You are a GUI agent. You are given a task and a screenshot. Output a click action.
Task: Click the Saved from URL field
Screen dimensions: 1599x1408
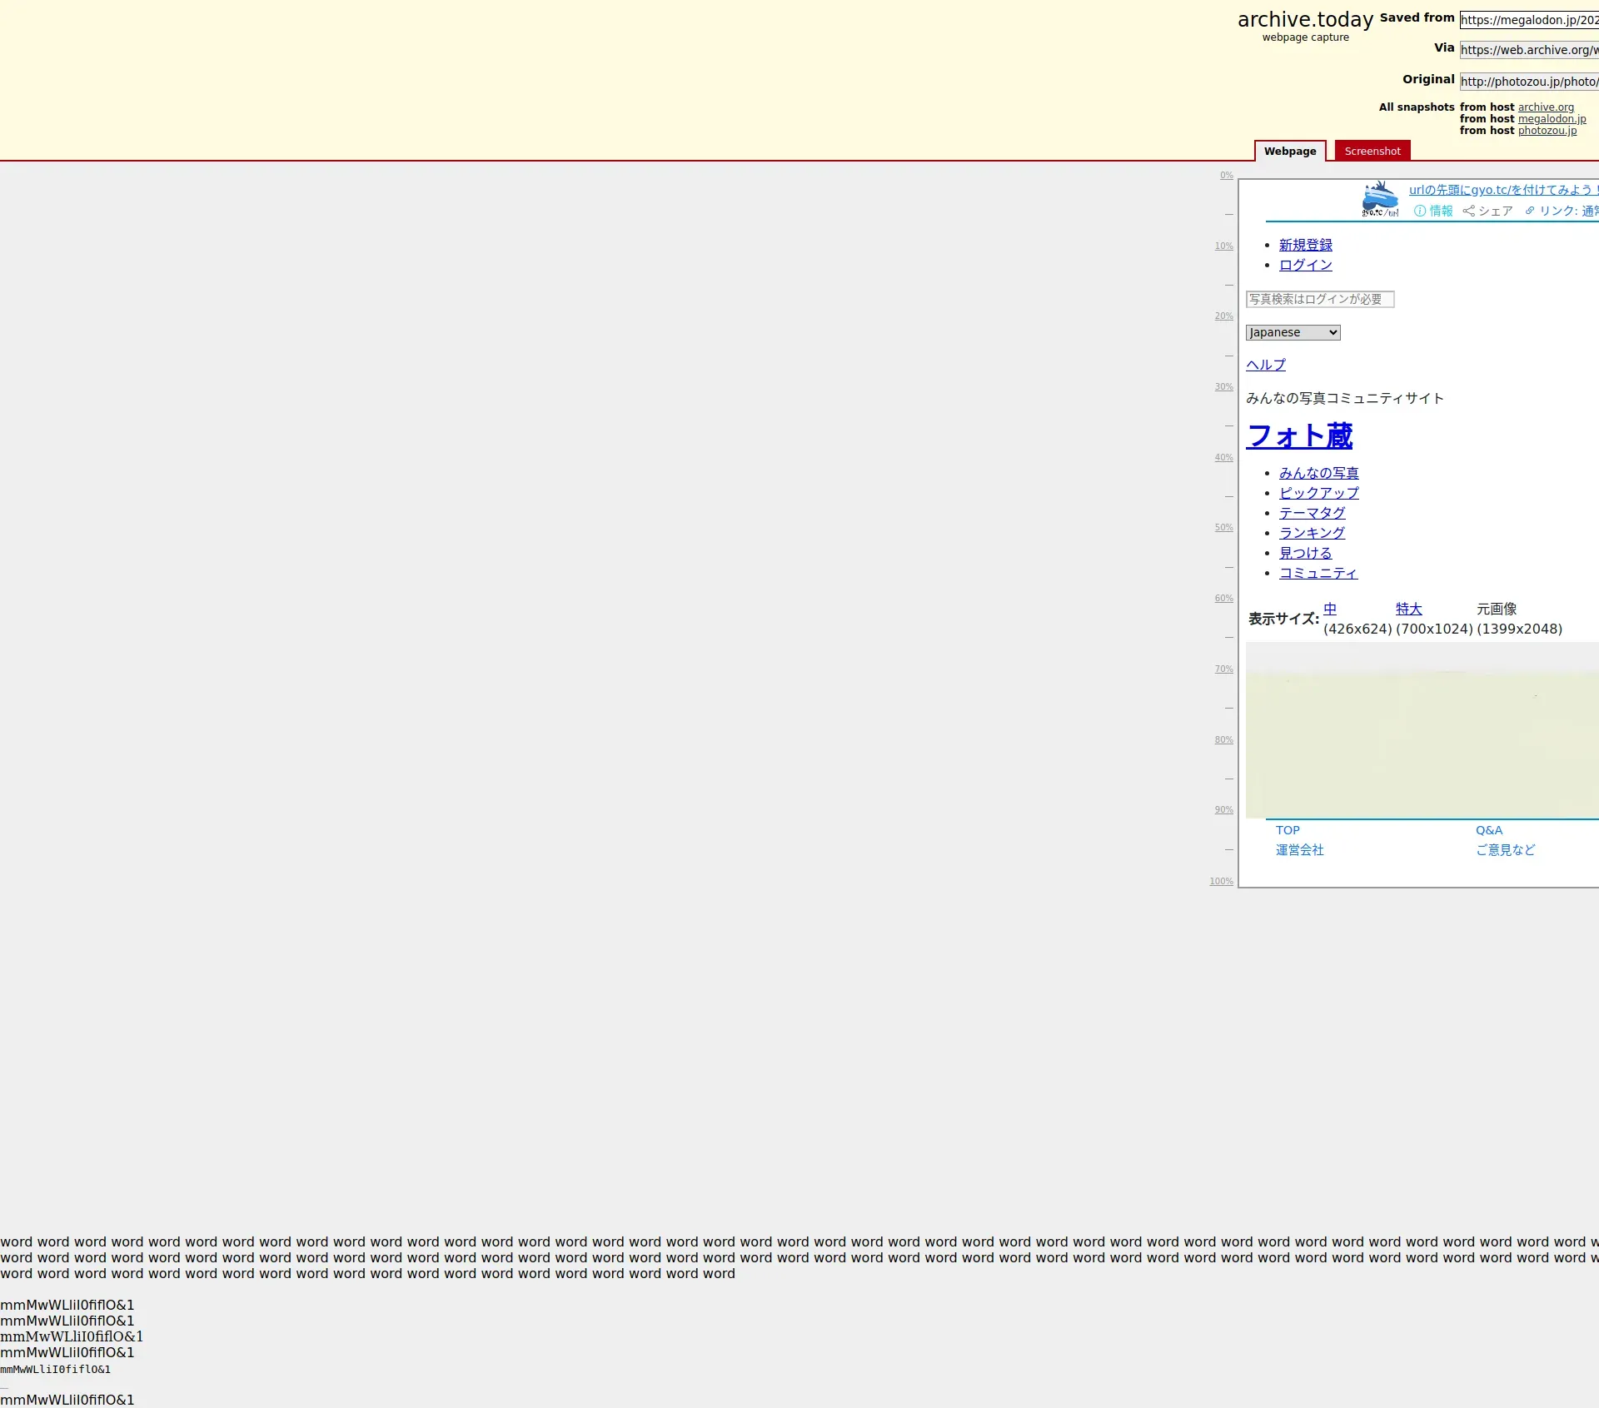coord(1528,21)
